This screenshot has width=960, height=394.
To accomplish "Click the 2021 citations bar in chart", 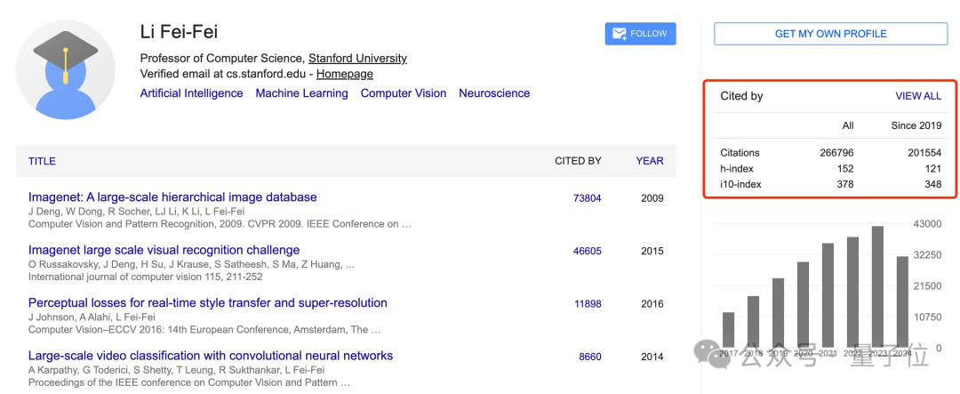I will 828,295.
